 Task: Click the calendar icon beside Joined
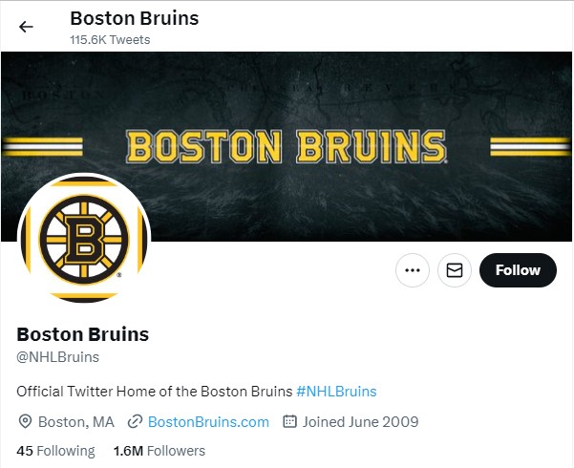point(290,421)
